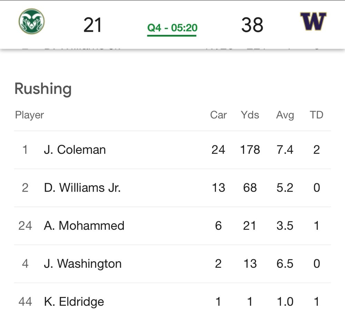
Task: Open the Colorado State Rams team logo
Action: [32, 21]
